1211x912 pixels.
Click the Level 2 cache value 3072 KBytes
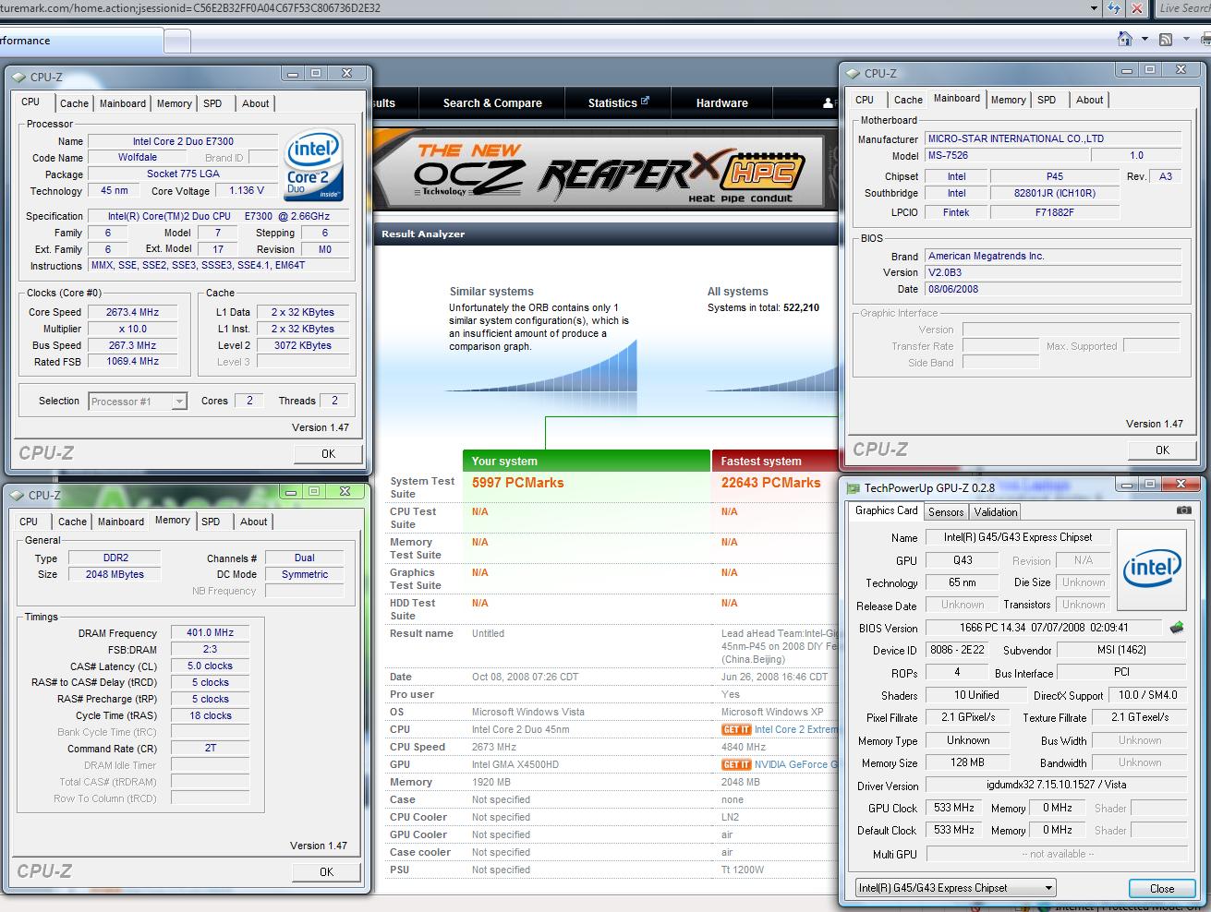(x=303, y=346)
